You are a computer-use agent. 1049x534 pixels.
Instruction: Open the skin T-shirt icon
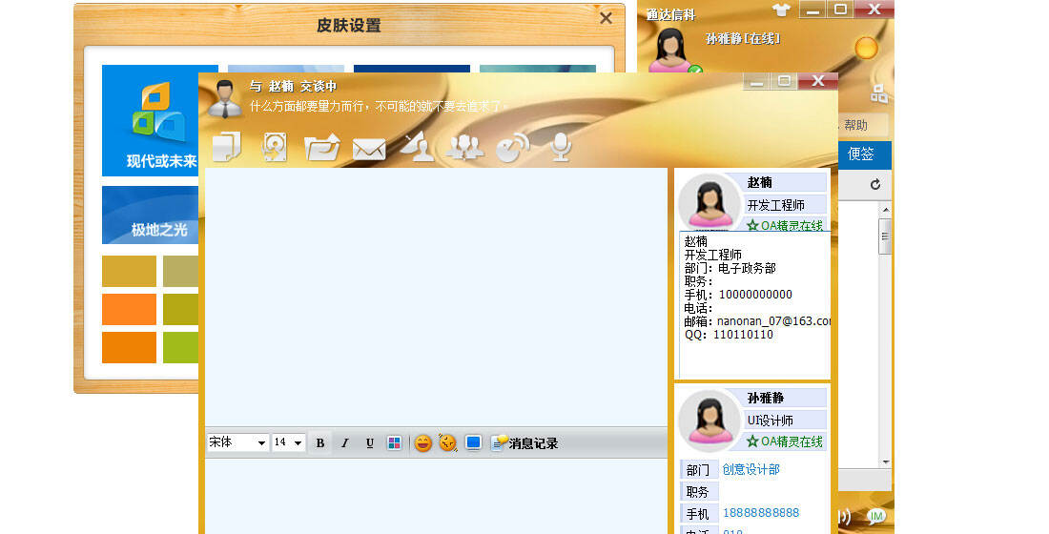pos(782,10)
